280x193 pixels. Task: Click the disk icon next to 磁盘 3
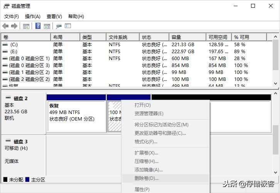click(x=8, y=141)
